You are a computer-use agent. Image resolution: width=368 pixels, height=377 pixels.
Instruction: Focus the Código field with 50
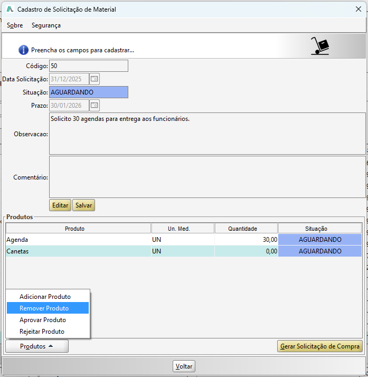coord(89,66)
